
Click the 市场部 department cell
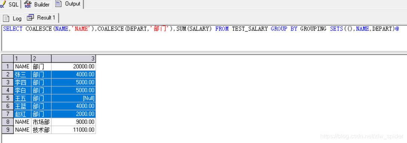41,122
